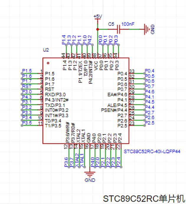
Task: Click the wire endpoint of blue P0.4 net
Action: (x=144, y=74)
